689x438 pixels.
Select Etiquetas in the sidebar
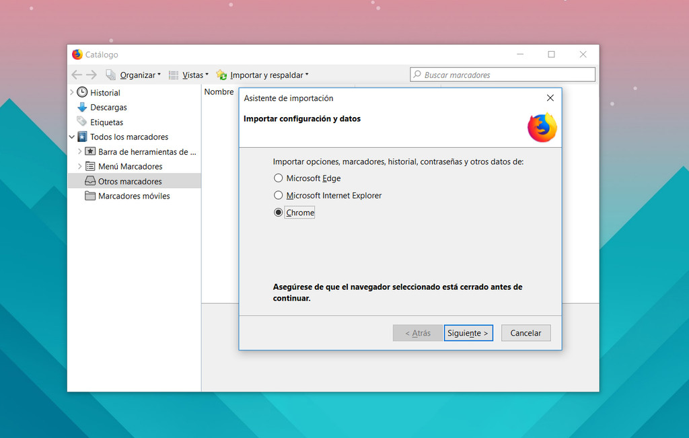pos(107,122)
